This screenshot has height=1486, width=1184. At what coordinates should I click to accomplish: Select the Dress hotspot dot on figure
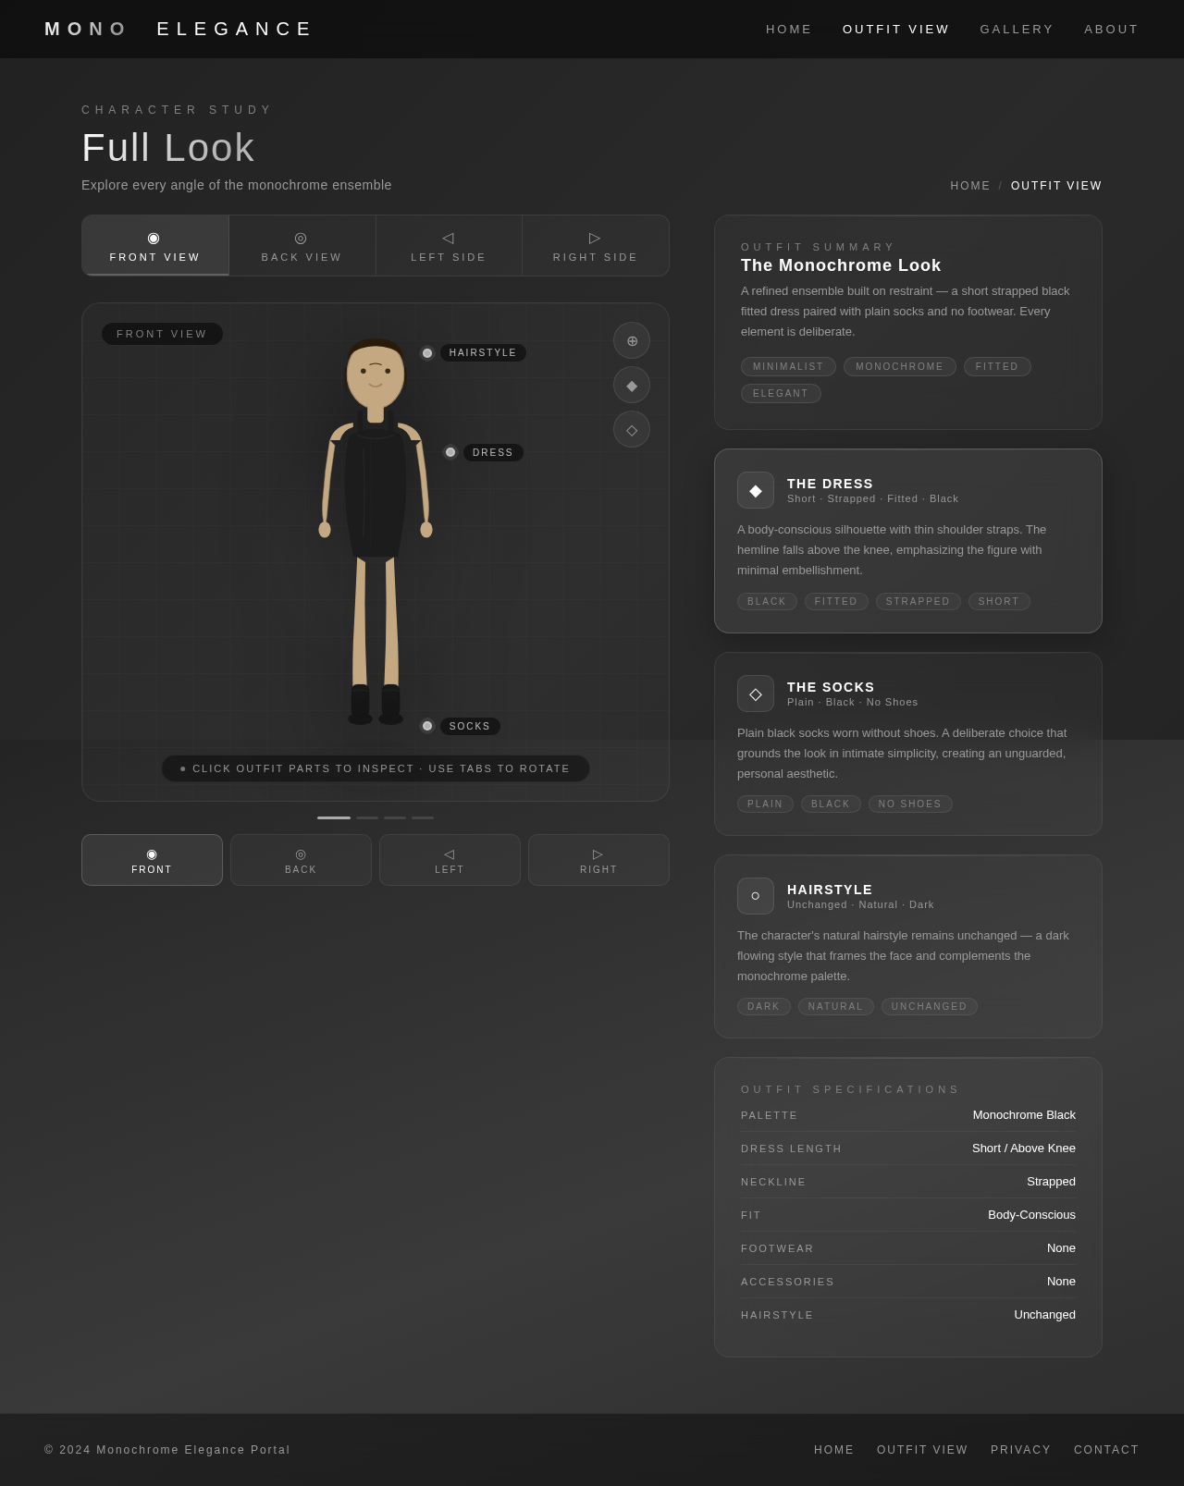pos(450,452)
